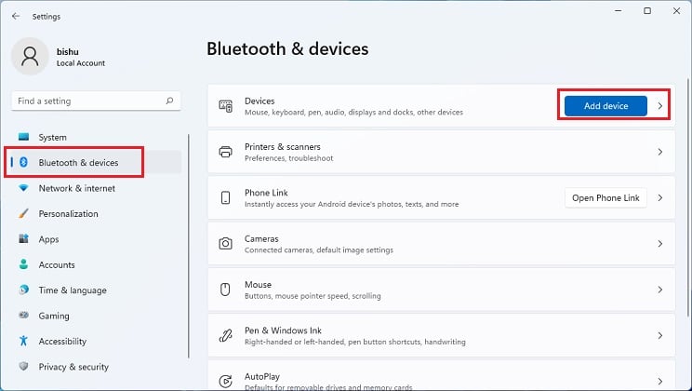Click 'Right-handed or left-handed' description text
The height and width of the screenshot is (391, 692).
click(354, 342)
